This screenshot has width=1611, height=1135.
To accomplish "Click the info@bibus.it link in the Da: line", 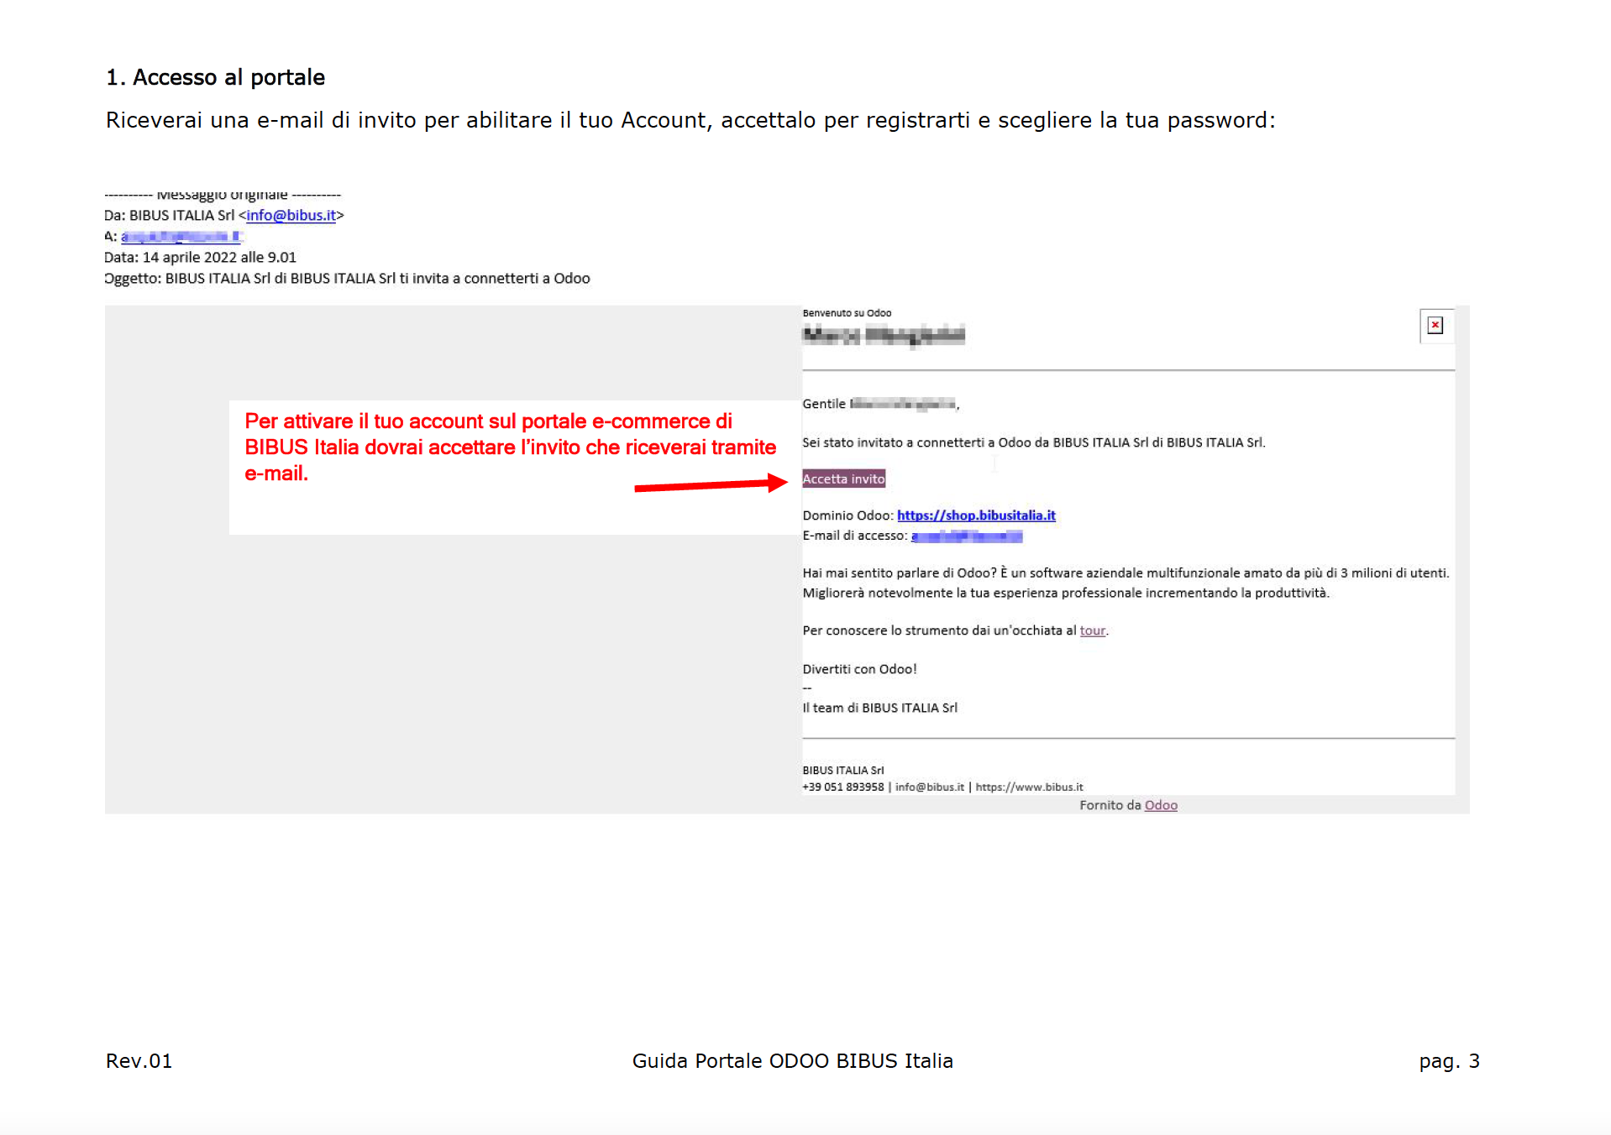I will pyautogui.click(x=291, y=216).
